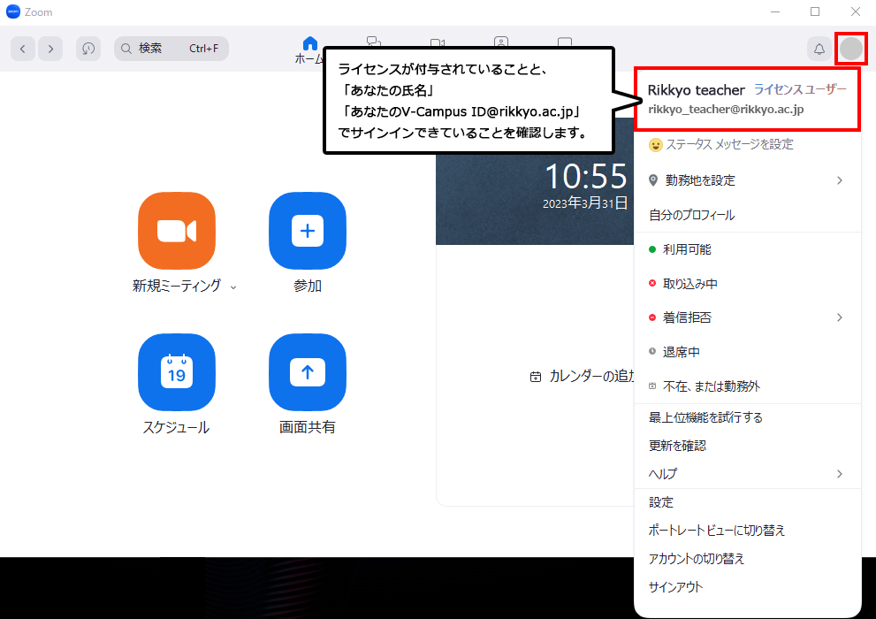Start Share Screen with arrow icon

307,372
